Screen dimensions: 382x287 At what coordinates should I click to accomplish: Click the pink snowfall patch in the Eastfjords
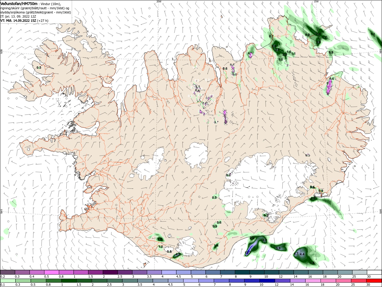[x=329, y=87]
